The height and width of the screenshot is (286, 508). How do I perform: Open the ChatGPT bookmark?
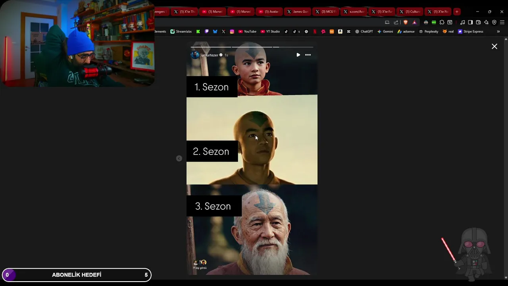[x=364, y=31]
